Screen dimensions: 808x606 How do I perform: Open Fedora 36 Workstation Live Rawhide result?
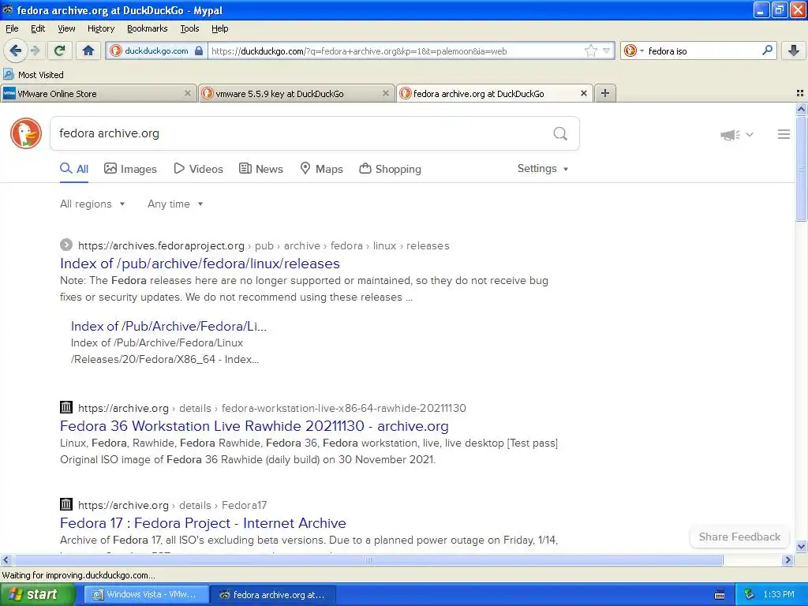pos(254,426)
